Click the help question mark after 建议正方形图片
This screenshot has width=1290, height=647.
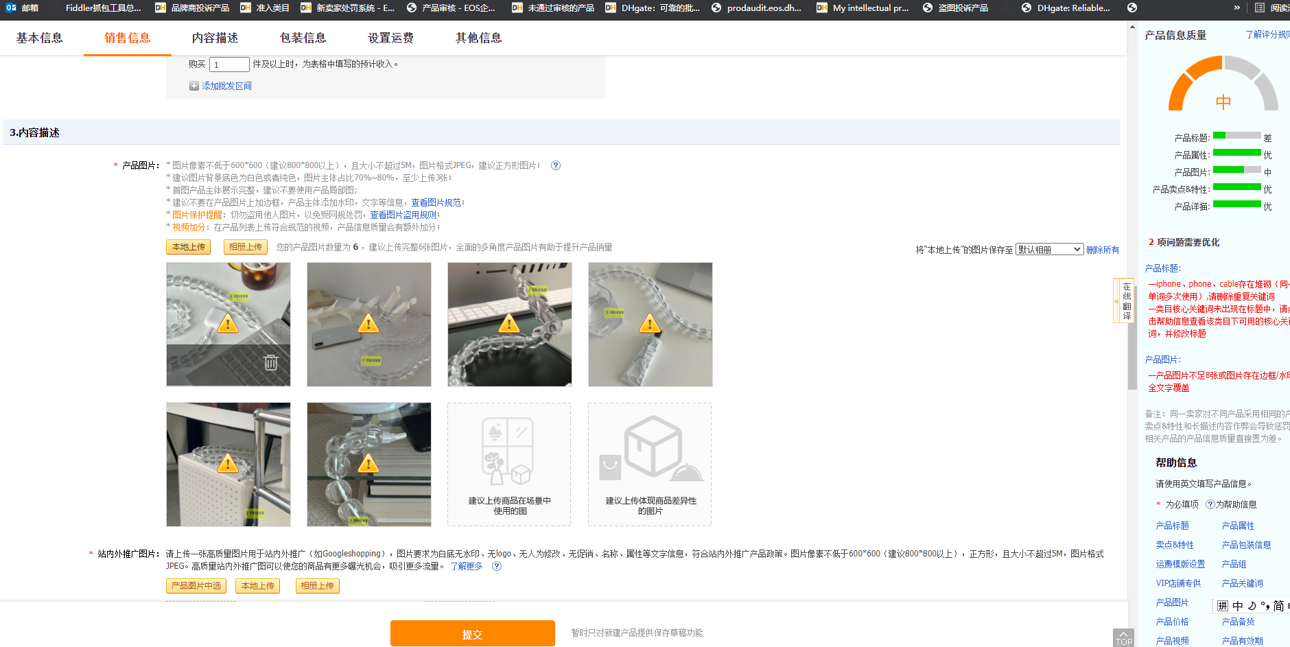click(x=556, y=165)
